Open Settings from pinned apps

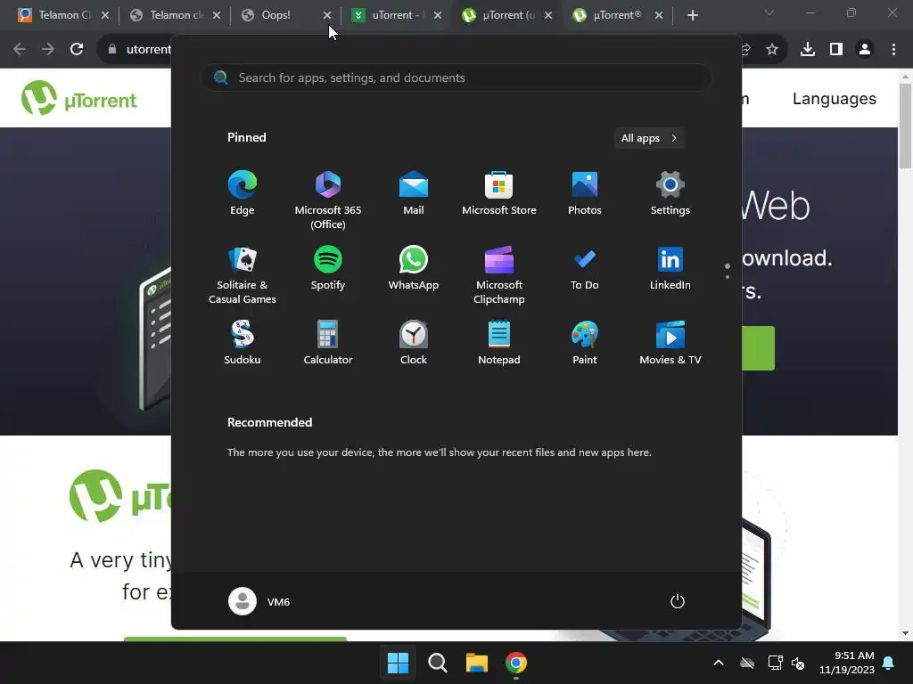(x=670, y=193)
